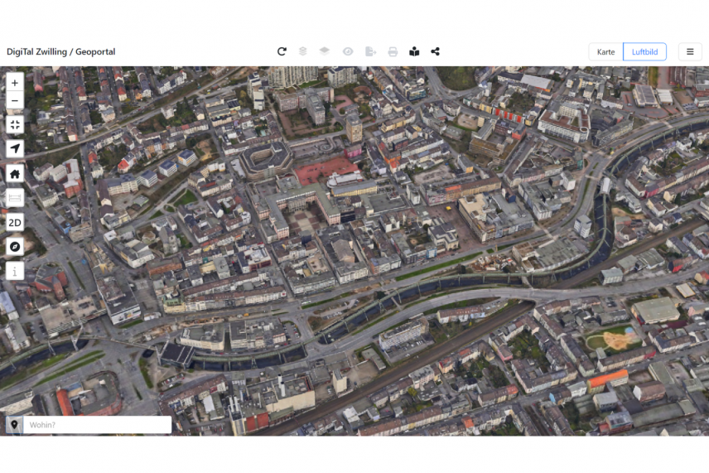Zoom in with the plus button

pyautogui.click(x=15, y=83)
